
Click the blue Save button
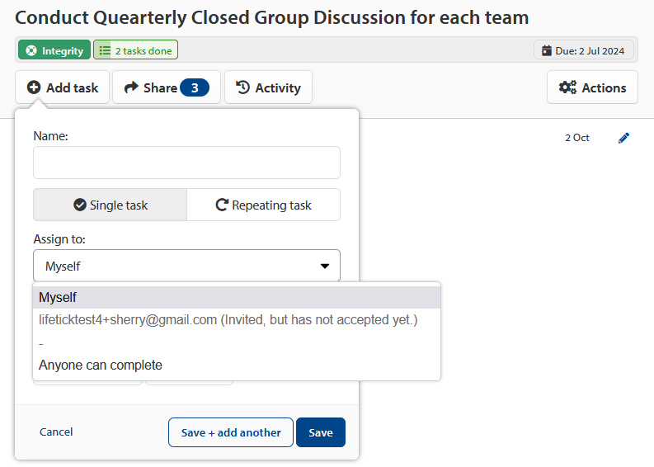(x=320, y=432)
